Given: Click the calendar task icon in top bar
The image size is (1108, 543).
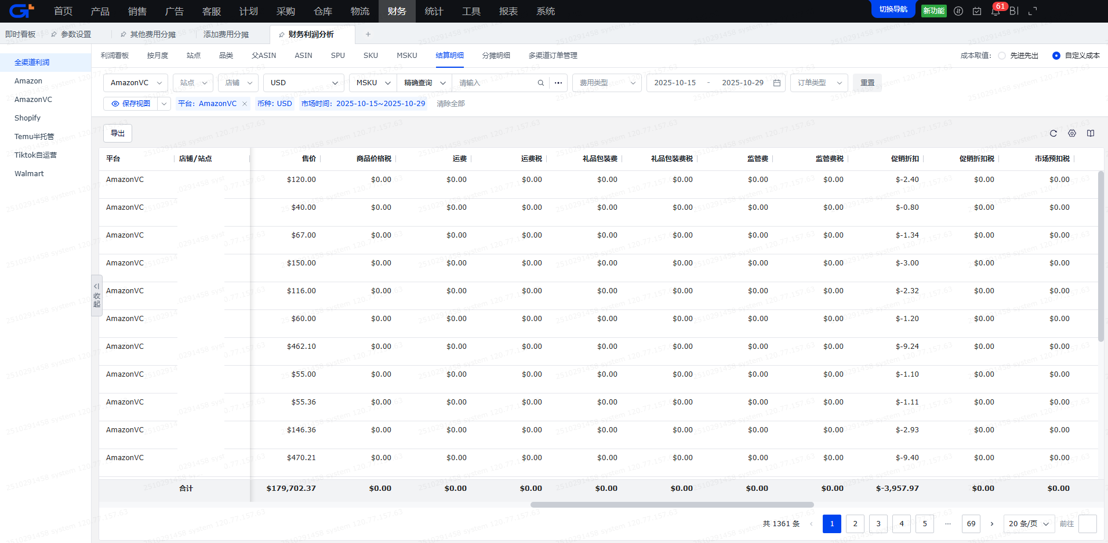Looking at the screenshot, I should coord(977,11).
